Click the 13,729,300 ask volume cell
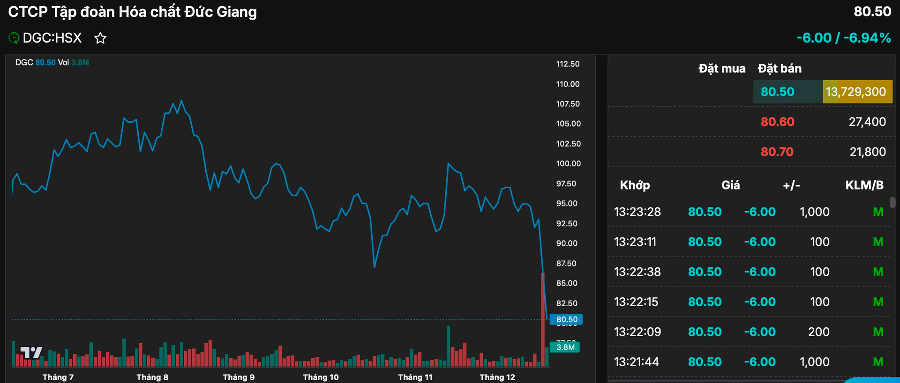The image size is (900, 383). [856, 92]
